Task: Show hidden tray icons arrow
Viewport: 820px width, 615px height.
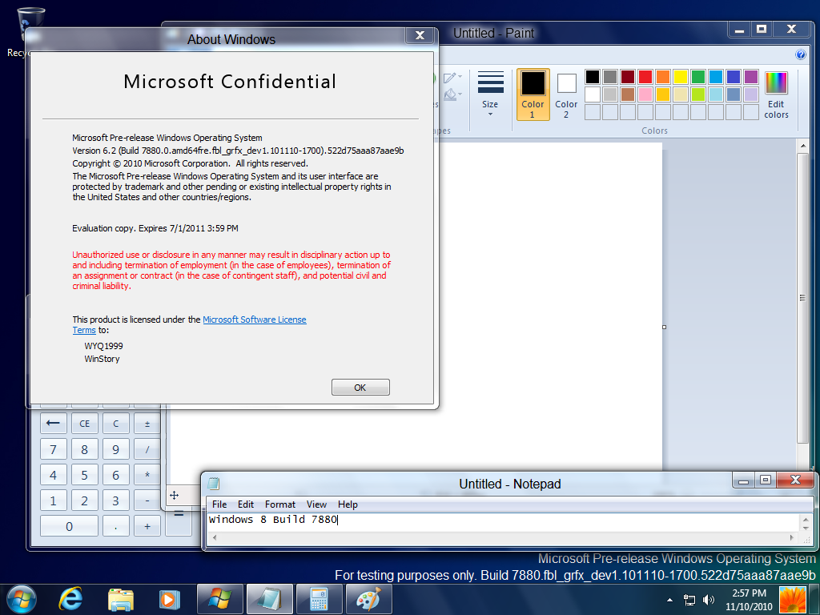Action: [x=670, y=600]
